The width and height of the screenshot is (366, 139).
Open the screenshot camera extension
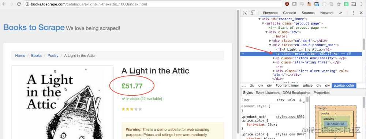(x=317, y=4)
